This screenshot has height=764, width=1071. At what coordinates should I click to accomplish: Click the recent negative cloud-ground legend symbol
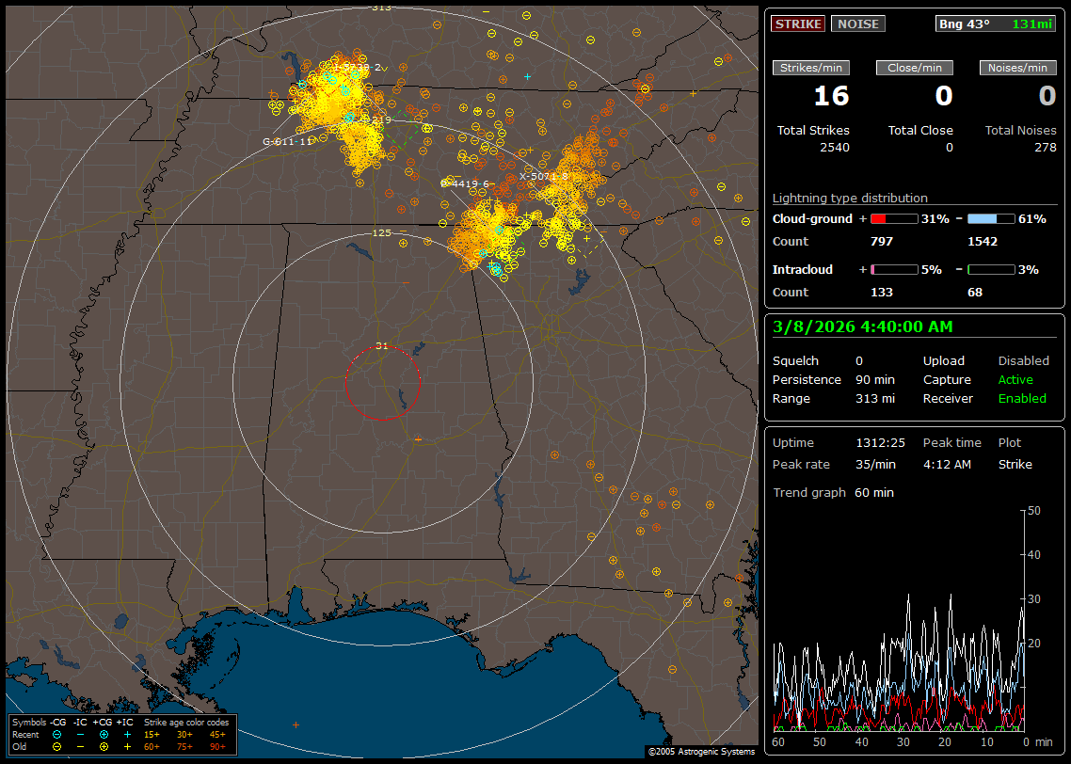click(57, 734)
